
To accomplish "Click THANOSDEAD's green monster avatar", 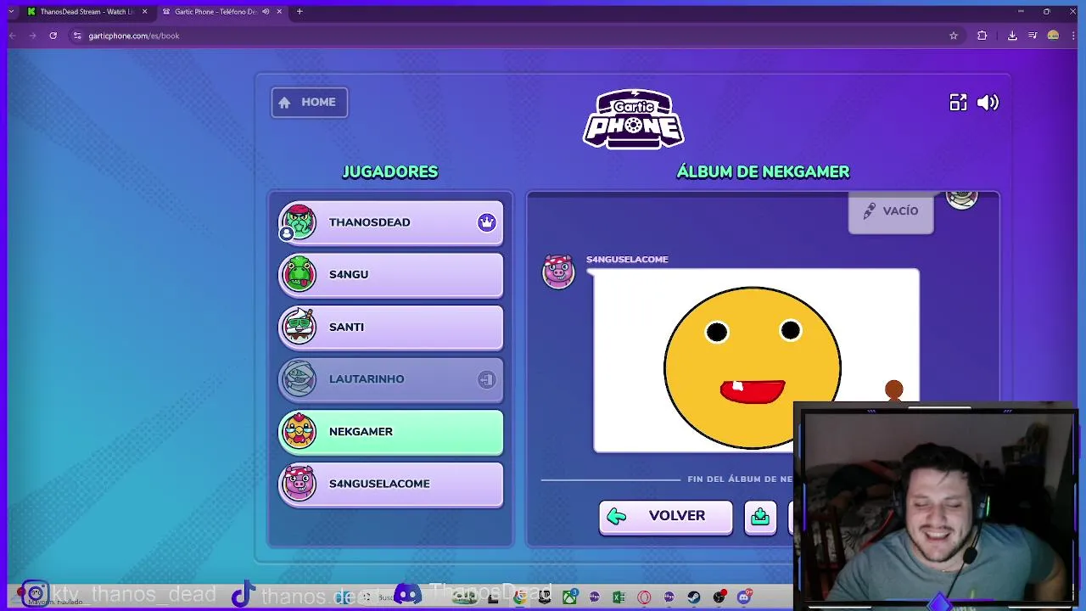I will tap(299, 222).
